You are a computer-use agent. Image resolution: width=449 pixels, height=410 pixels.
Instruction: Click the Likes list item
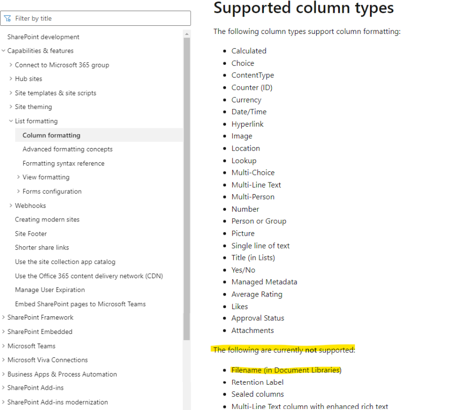coord(240,307)
